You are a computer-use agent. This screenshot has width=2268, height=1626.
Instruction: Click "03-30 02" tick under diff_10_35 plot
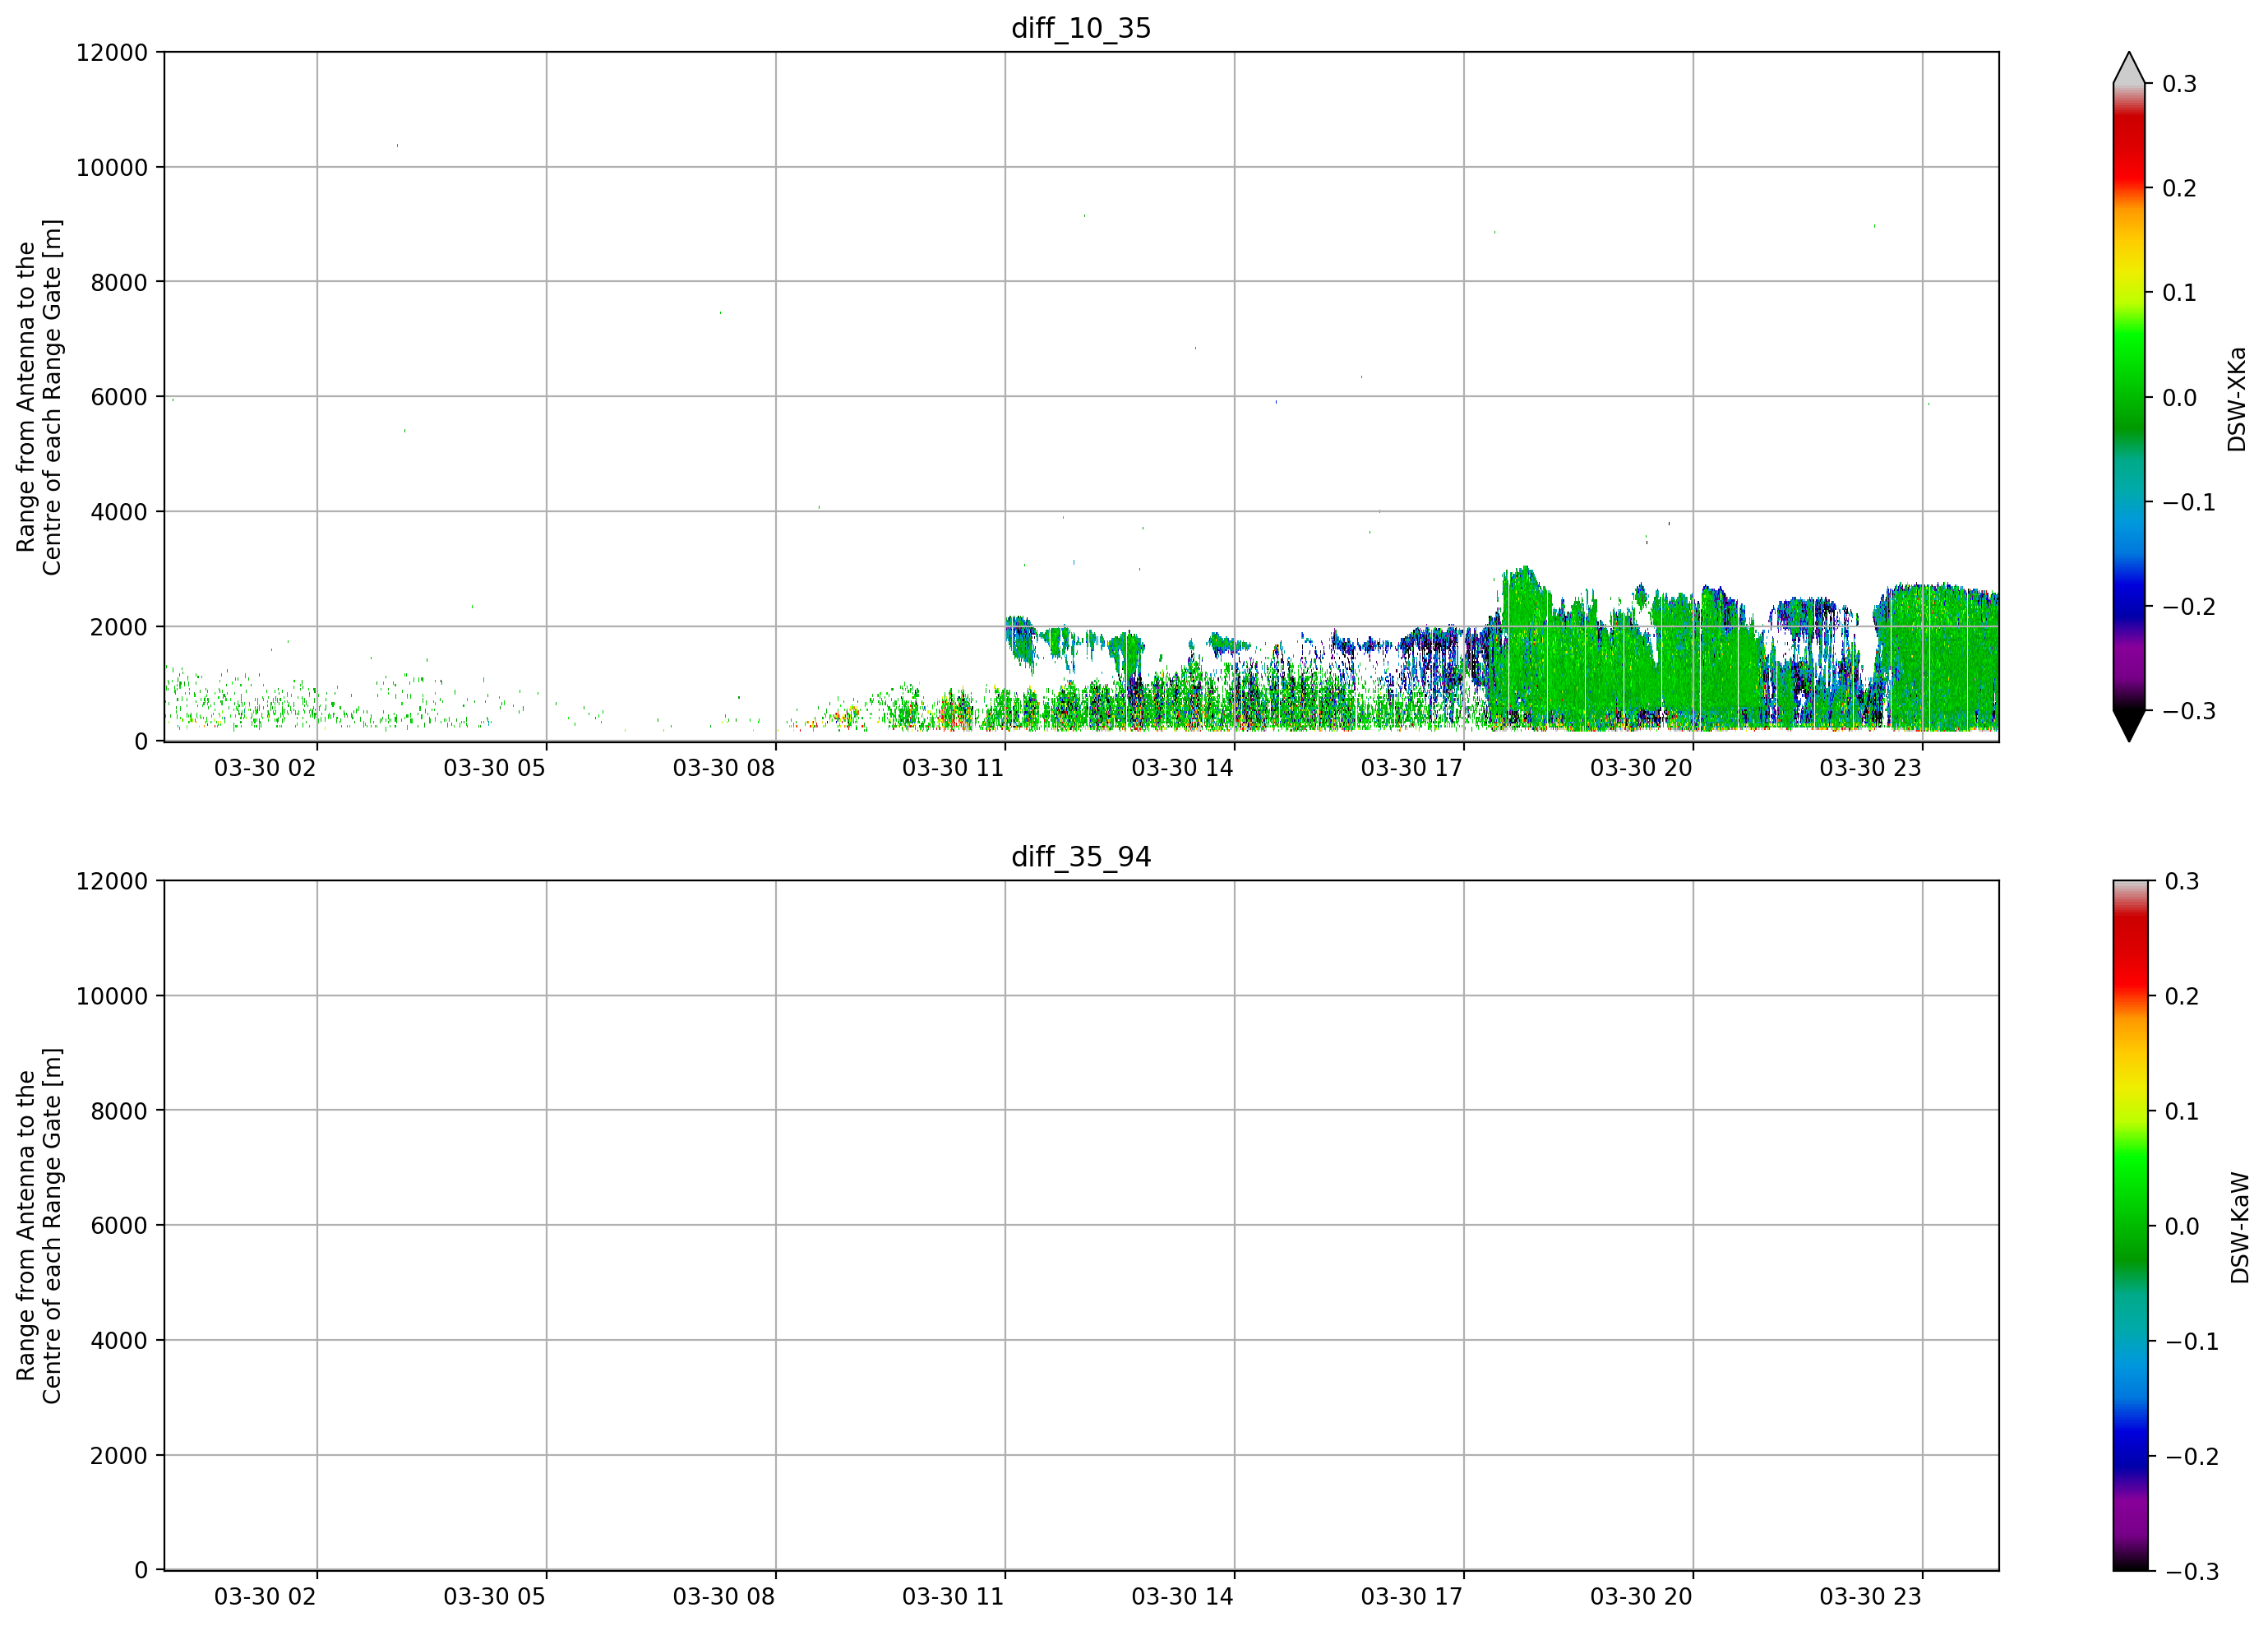265,768
